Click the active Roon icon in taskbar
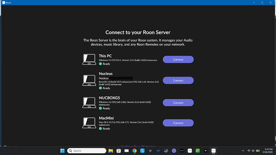Image resolution: width=276 pixels, height=155 pixels. [214, 151]
